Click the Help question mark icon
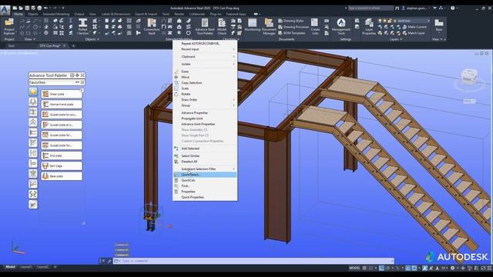 point(452,8)
